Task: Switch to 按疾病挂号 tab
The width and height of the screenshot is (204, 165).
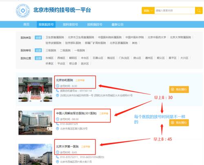Action: (x=95, y=25)
